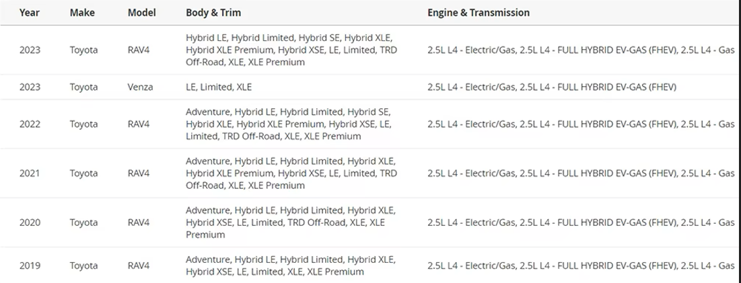Image resolution: width=741 pixels, height=283 pixels.
Task: Click the Venza engine description text
Action: (x=552, y=87)
